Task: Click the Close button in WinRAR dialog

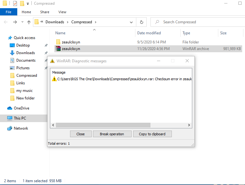Action: click(81, 134)
